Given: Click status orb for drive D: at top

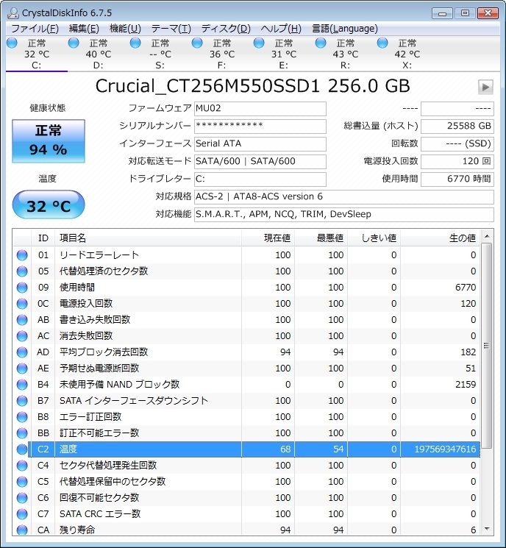Looking at the screenshot, I should click(x=74, y=43).
